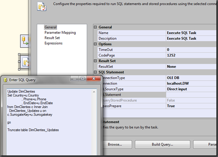Click the empty SQLStatement value cell

(x=191, y=95)
